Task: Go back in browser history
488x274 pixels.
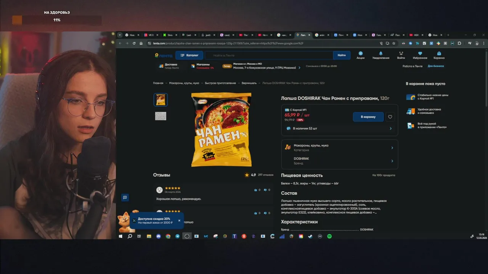Action: point(120,43)
